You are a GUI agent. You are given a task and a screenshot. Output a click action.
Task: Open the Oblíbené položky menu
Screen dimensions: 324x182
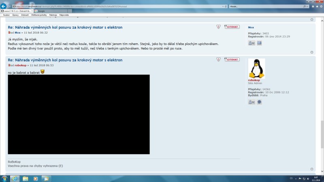click(39, 15)
